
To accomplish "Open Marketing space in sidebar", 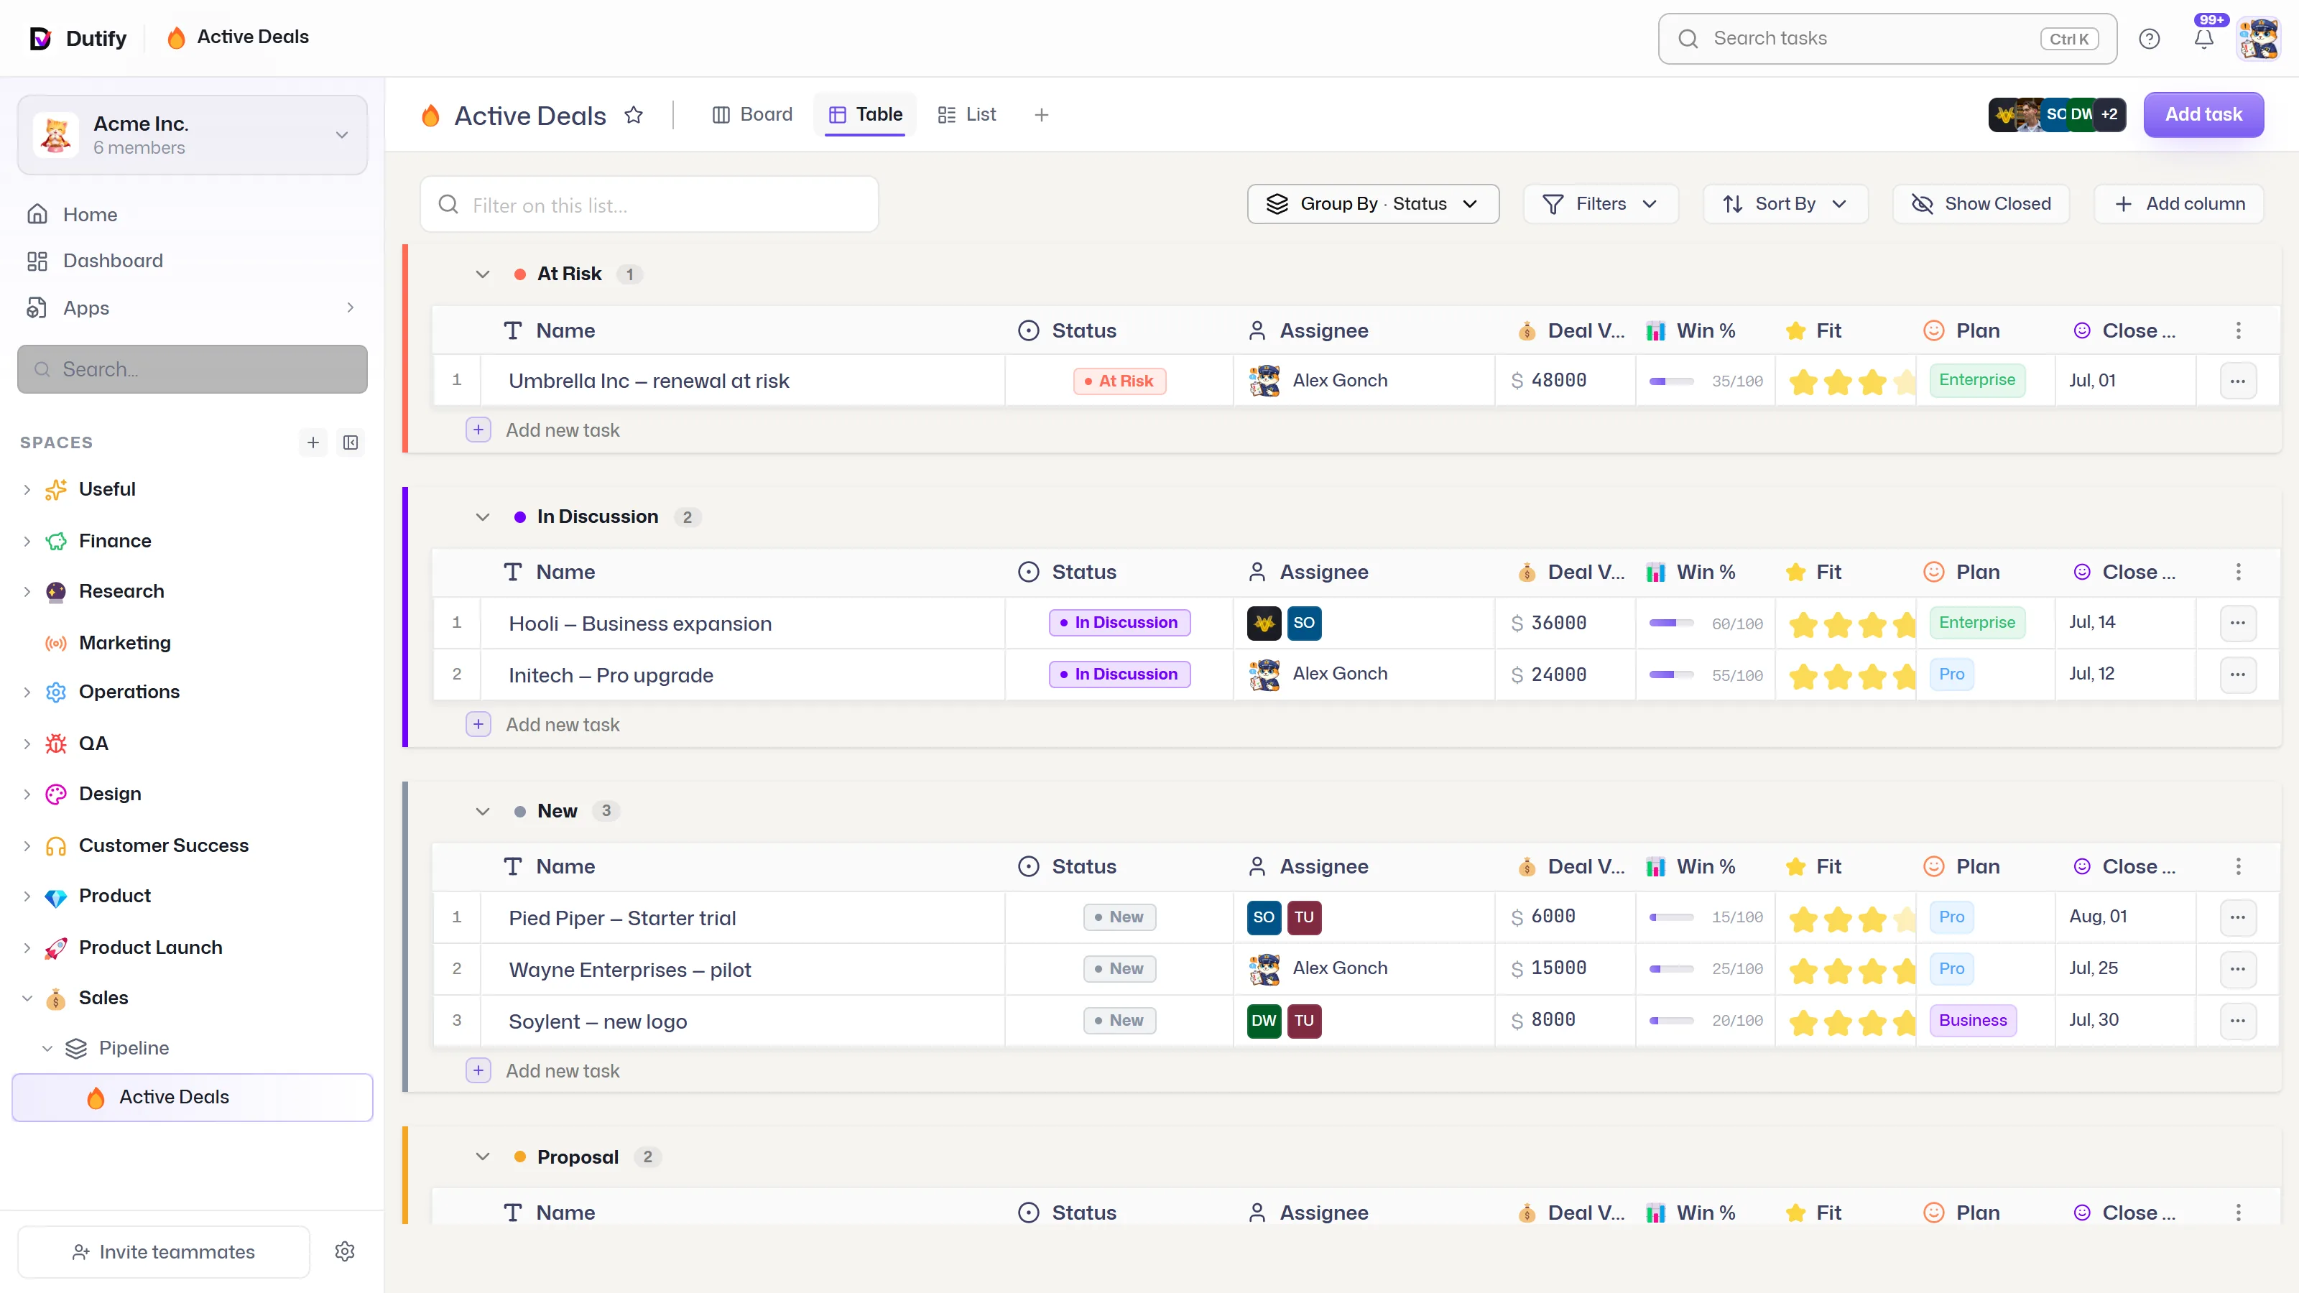I will coord(124,642).
